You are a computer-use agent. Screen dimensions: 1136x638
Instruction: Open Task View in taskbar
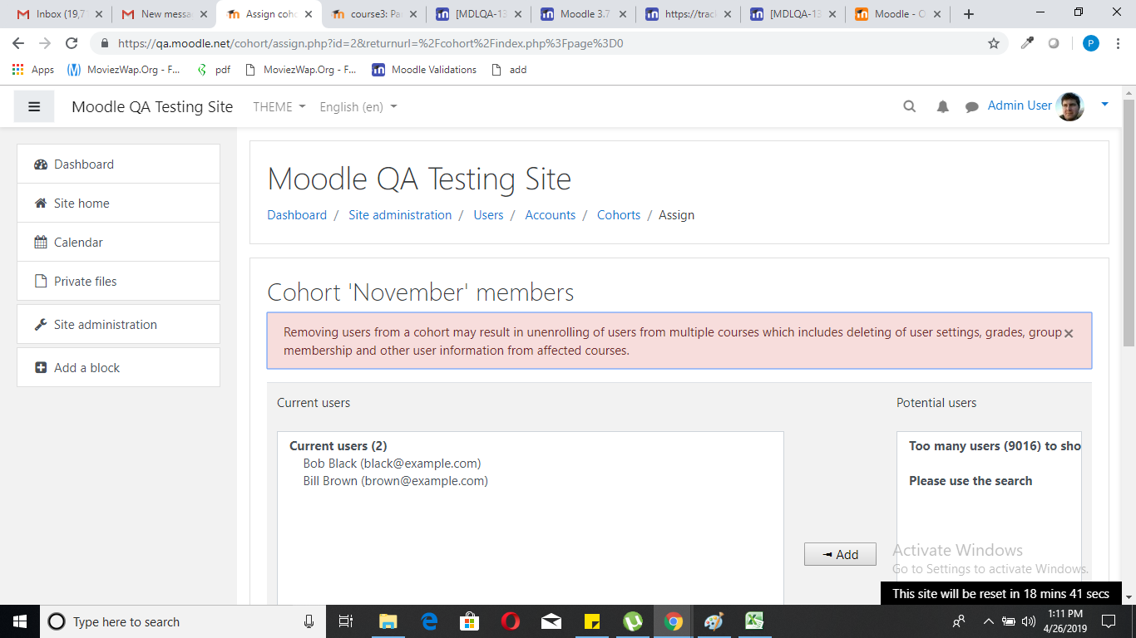[347, 621]
